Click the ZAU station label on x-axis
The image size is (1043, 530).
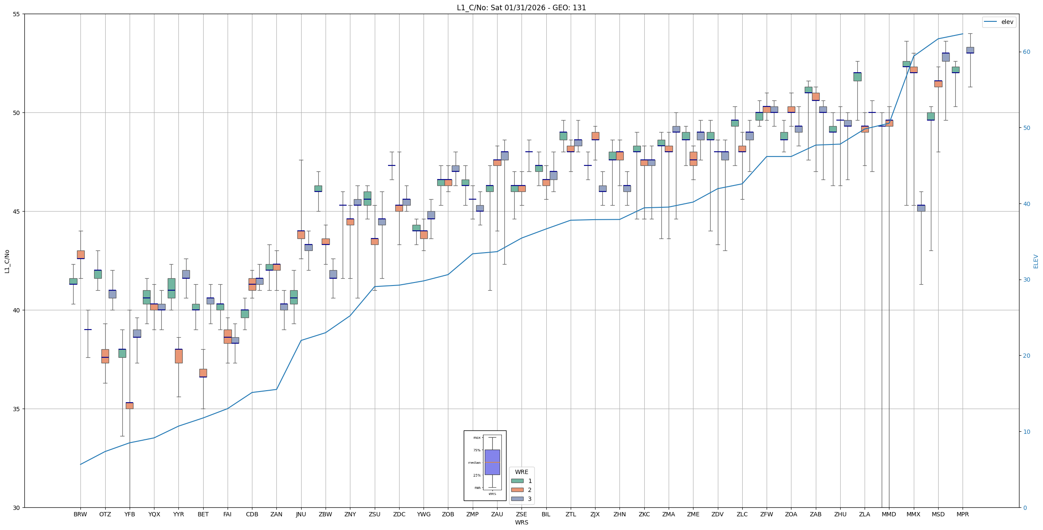point(497,514)
